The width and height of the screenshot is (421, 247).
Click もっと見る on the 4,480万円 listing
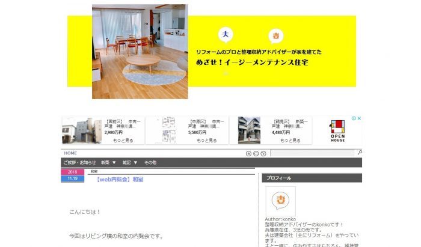point(290,140)
